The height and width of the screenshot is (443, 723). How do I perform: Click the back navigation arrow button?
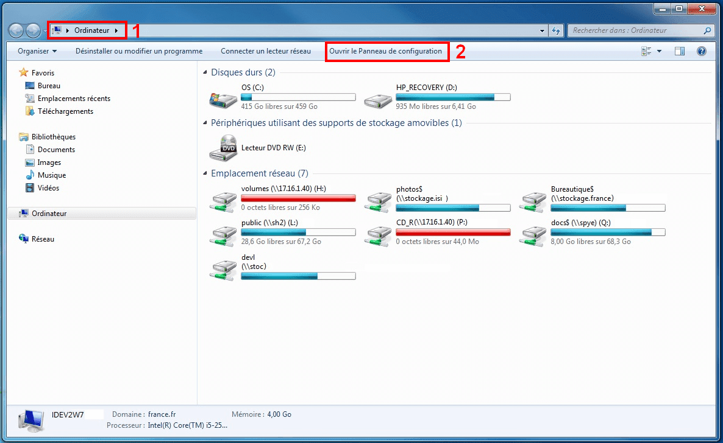(16, 30)
